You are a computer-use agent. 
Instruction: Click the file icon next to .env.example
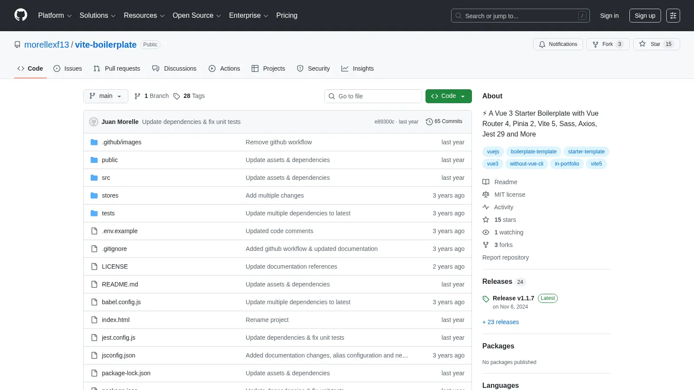[94, 231]
